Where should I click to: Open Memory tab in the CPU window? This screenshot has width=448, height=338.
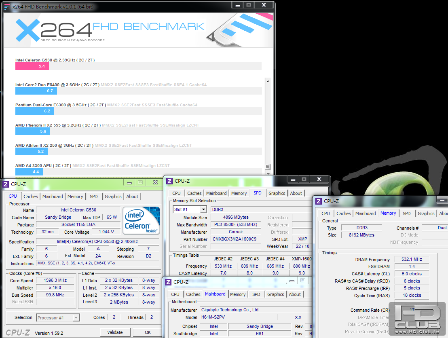(75, 196)
